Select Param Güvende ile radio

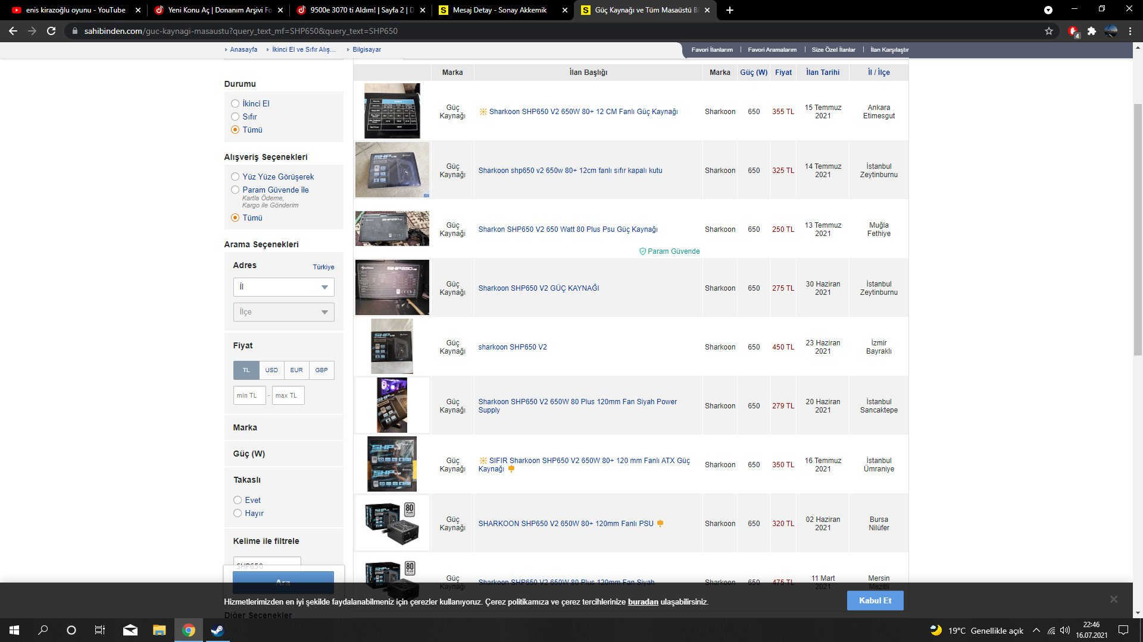tap(235, 190)
